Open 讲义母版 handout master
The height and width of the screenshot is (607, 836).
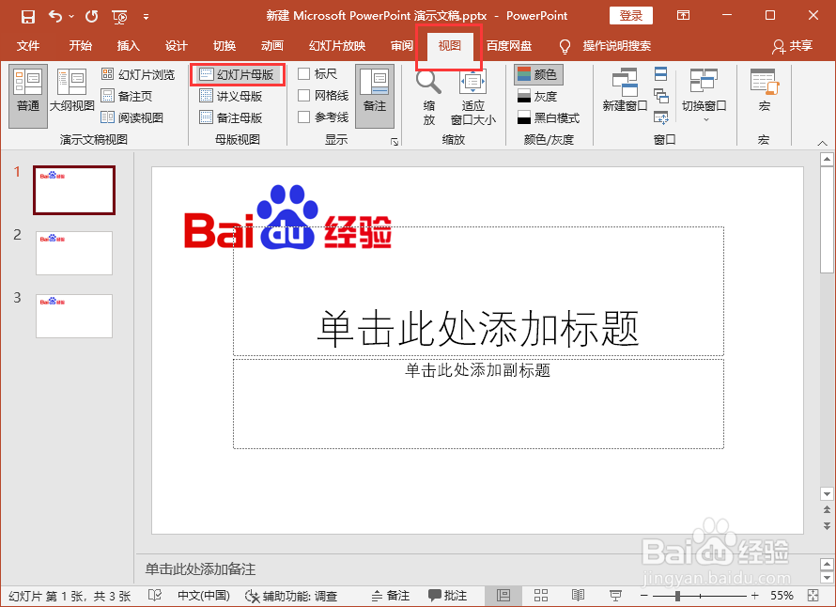pos(231,96)
